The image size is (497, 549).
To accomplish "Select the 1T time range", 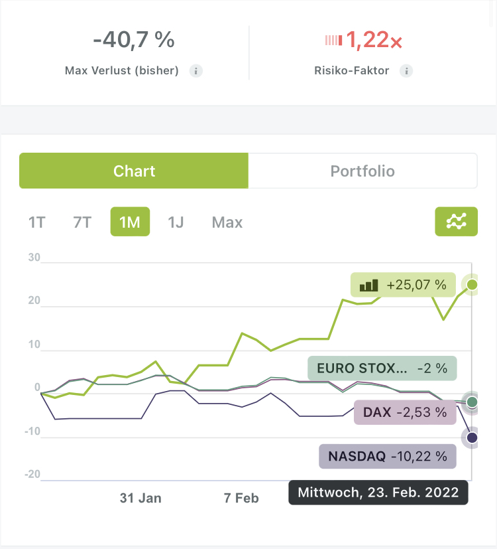I will [x=37, y=222].
